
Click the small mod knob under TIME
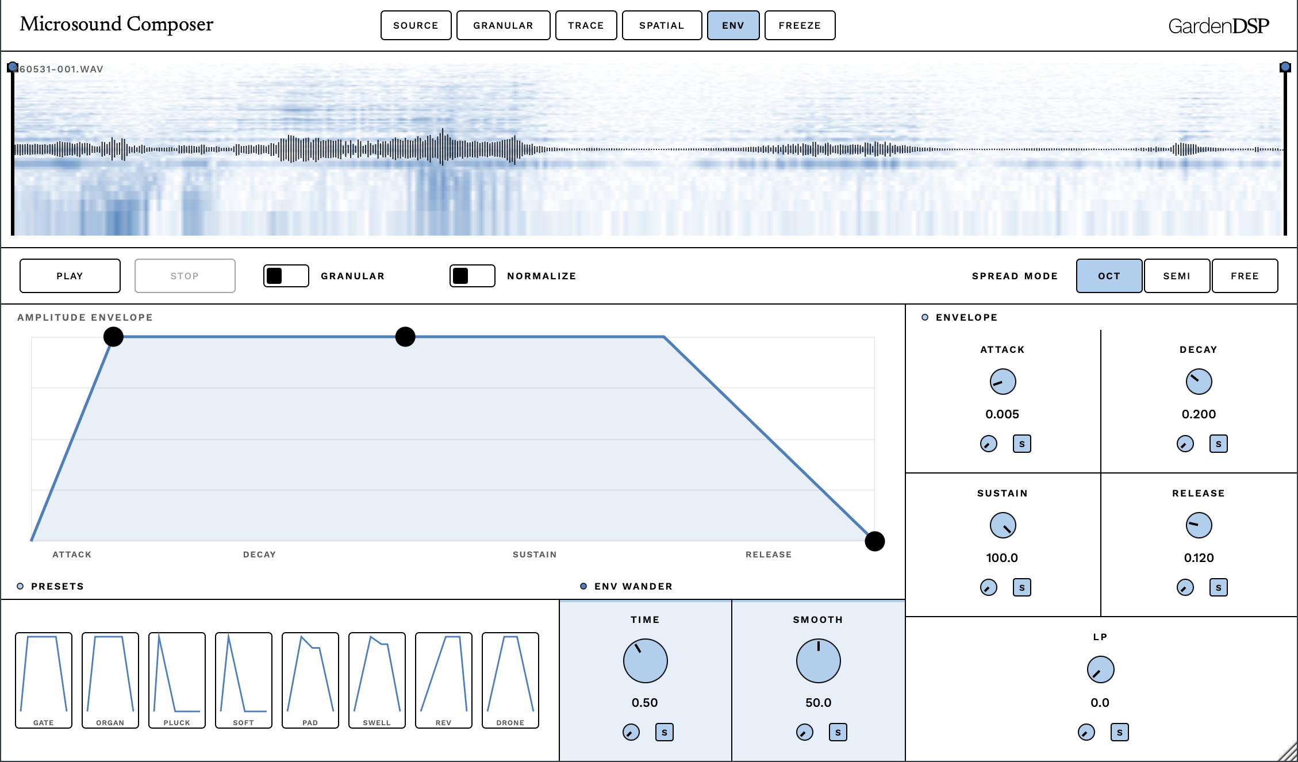coord(631,732)
